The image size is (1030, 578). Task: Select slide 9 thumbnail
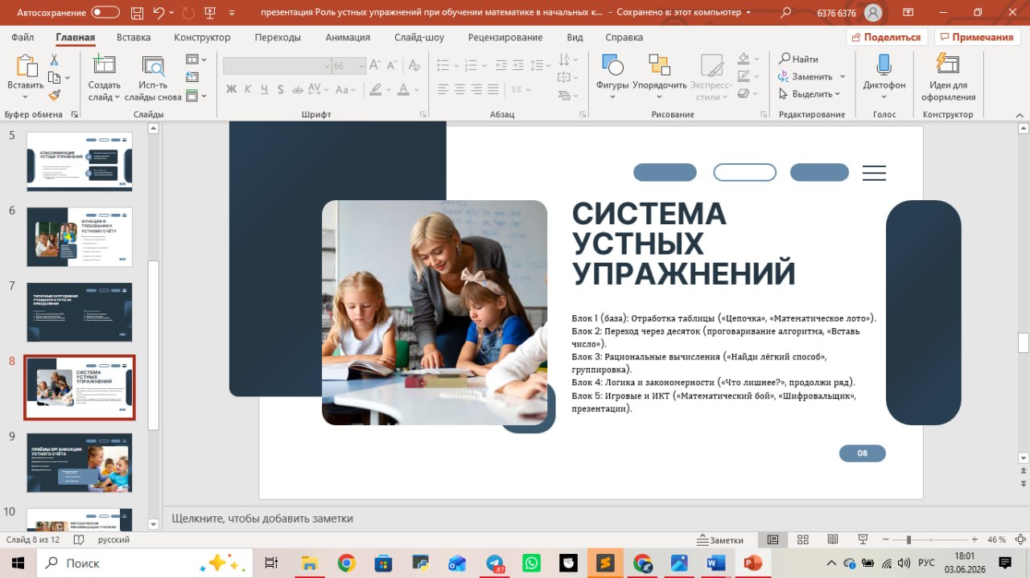80,463
